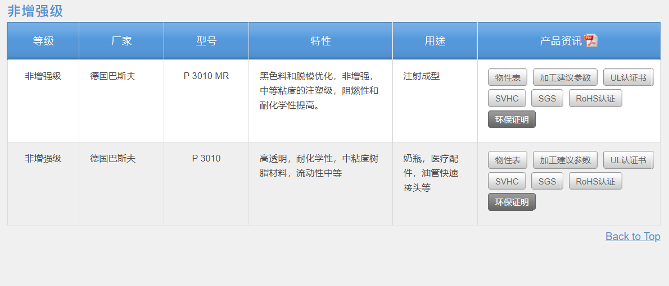669x286 pixels.
Task: Open RoHS认证 for P 3010 MR
Action: [x=595, y=99]
